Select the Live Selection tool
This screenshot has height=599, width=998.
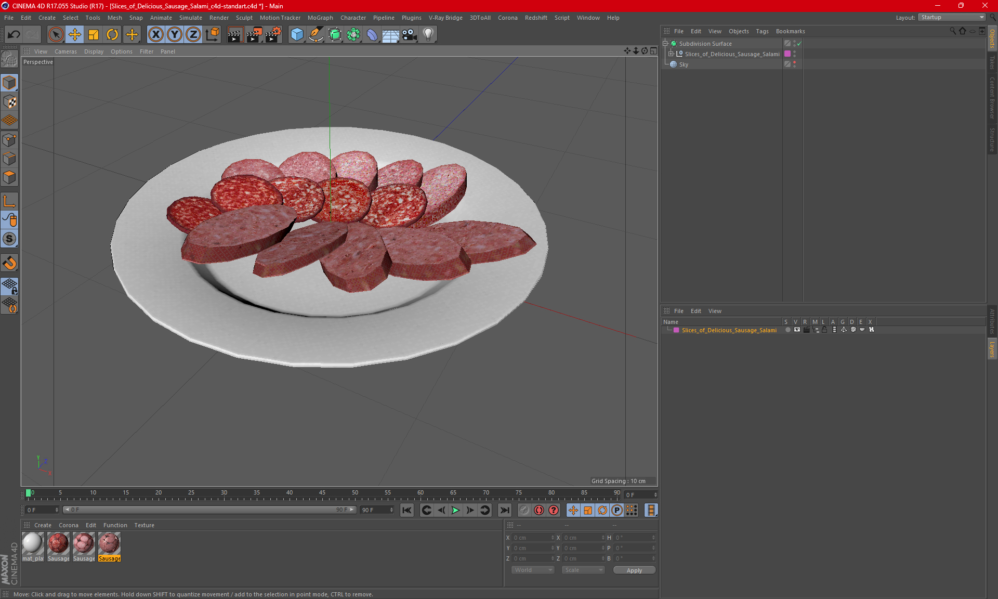tap(56, 35)
